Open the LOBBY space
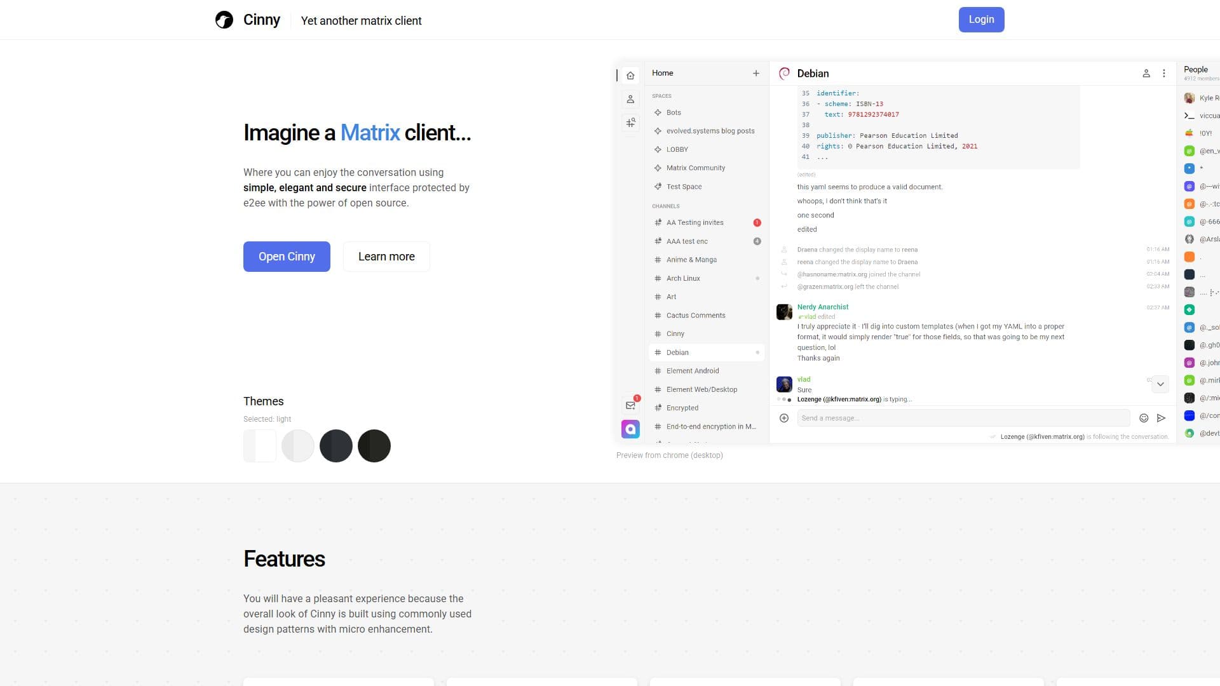Image resolution: width=1220 pixels, height=686 pixels. pos(707,149)
